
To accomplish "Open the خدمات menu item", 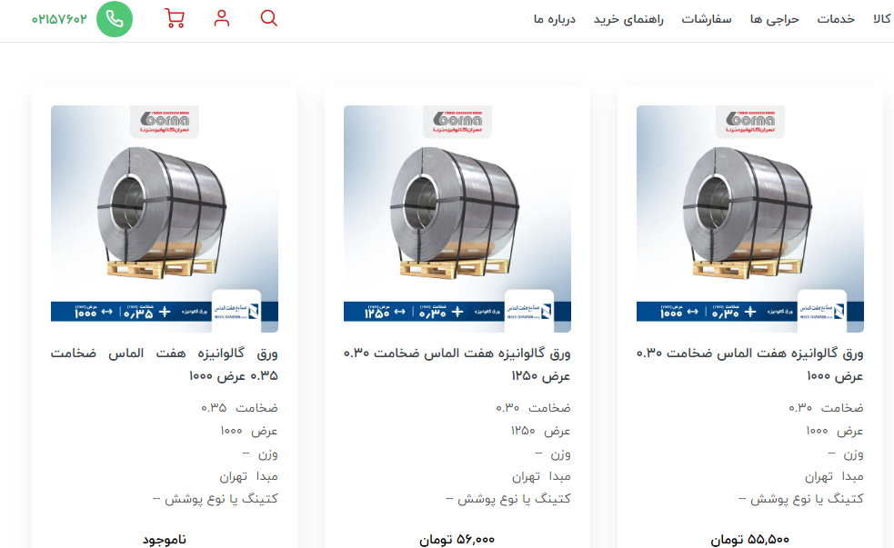I will point(836,19).
